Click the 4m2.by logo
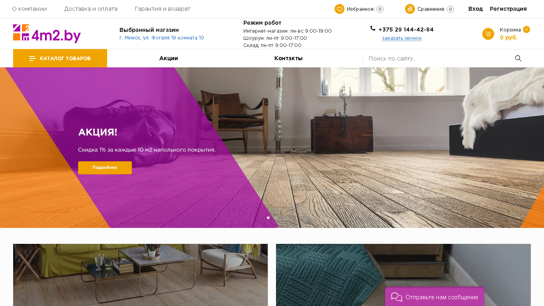The height and width of the screenshot is (306, 544). coord(47,33)
